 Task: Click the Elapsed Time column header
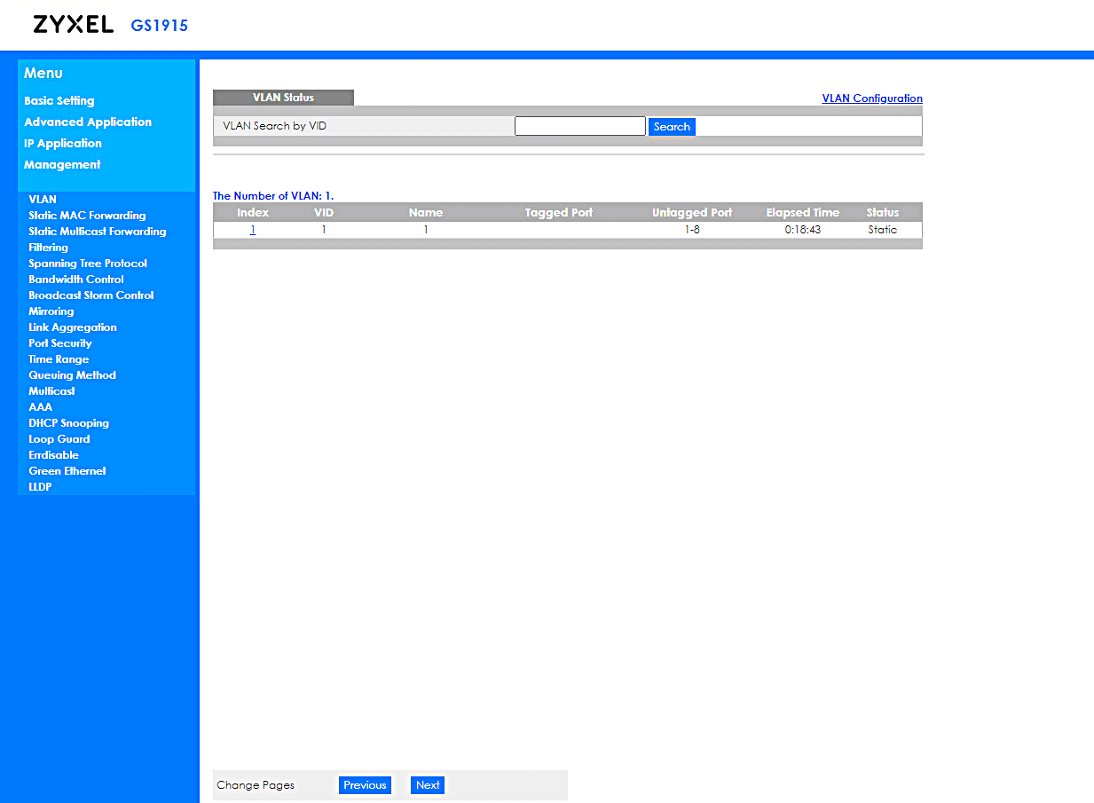click(803, 213)
